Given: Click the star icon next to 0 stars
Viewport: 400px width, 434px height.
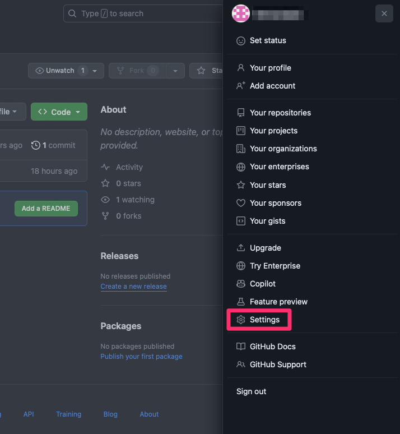Looking at the screenshot, I should point(105,183).
